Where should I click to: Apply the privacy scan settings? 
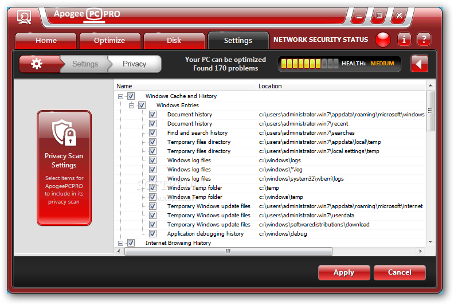(344, 272)
